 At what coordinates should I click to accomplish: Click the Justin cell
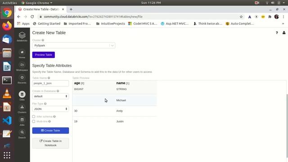120,121
